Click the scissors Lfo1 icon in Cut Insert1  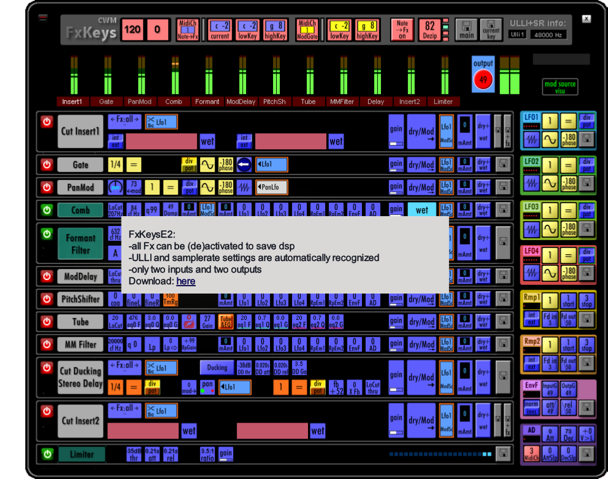(161, 122)
